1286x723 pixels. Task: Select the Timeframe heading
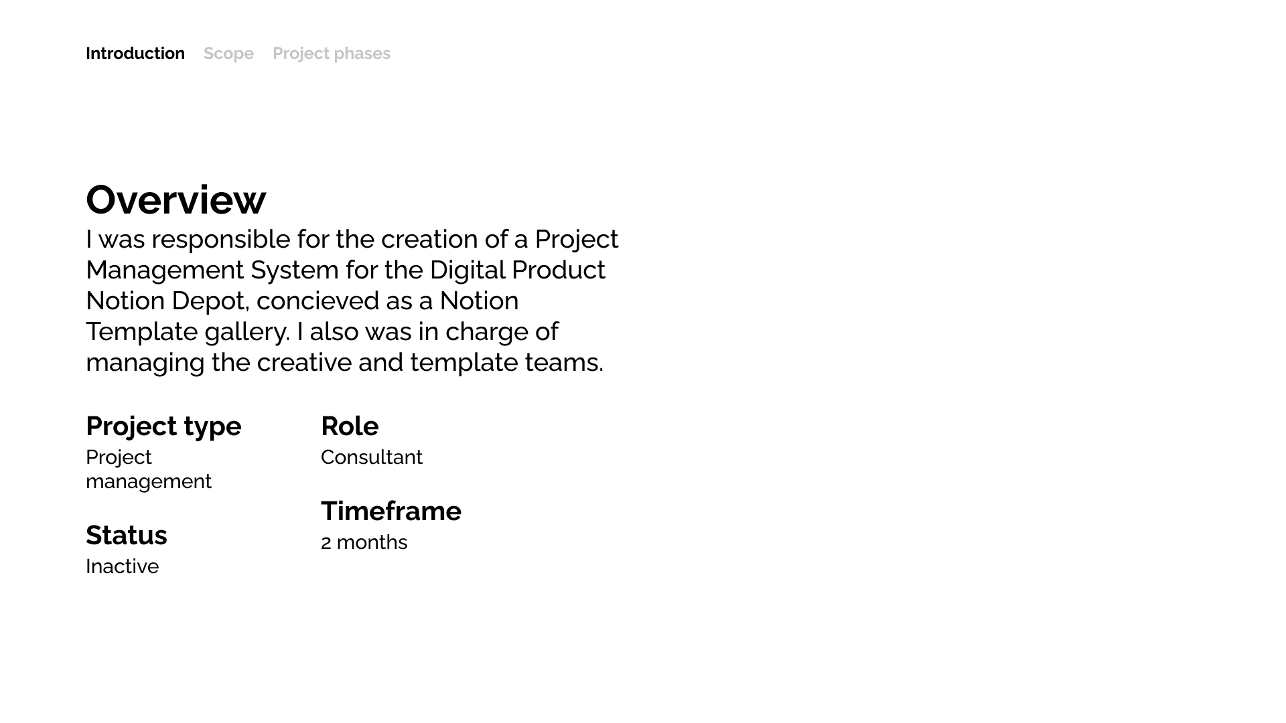(x=391, y=511)
